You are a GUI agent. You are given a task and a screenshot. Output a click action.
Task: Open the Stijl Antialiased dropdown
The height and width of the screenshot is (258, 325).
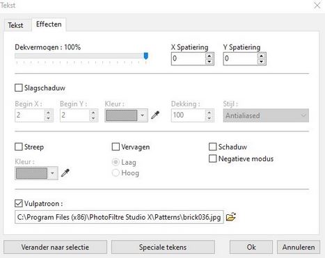[x=266, y=115]
